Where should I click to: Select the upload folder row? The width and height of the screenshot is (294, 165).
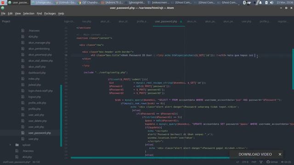pos(30,145)
